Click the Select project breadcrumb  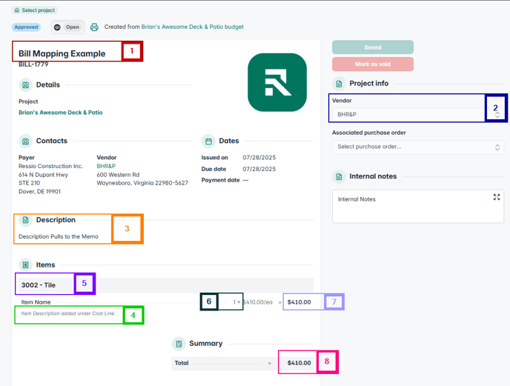tap(35, 10)
